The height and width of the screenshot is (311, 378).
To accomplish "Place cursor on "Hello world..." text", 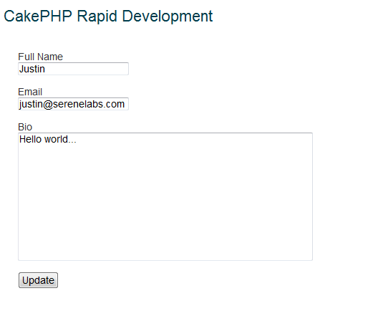I will [48, 139].
